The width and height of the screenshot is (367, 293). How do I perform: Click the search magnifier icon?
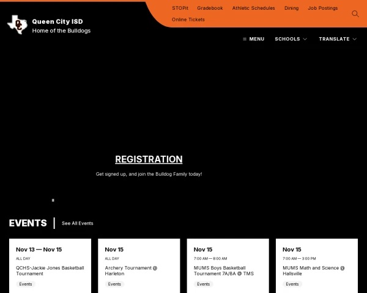point(355,14)
